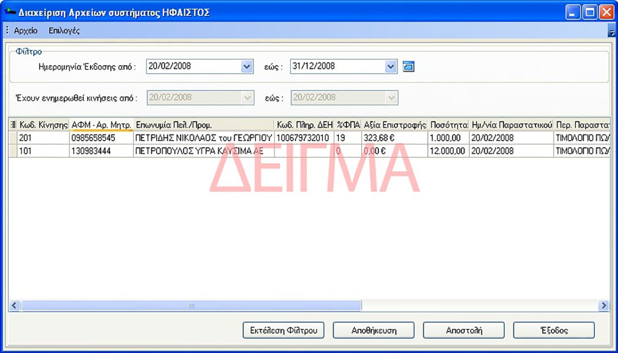Click the toolbar overflow arrow at right

click(612, 32)
